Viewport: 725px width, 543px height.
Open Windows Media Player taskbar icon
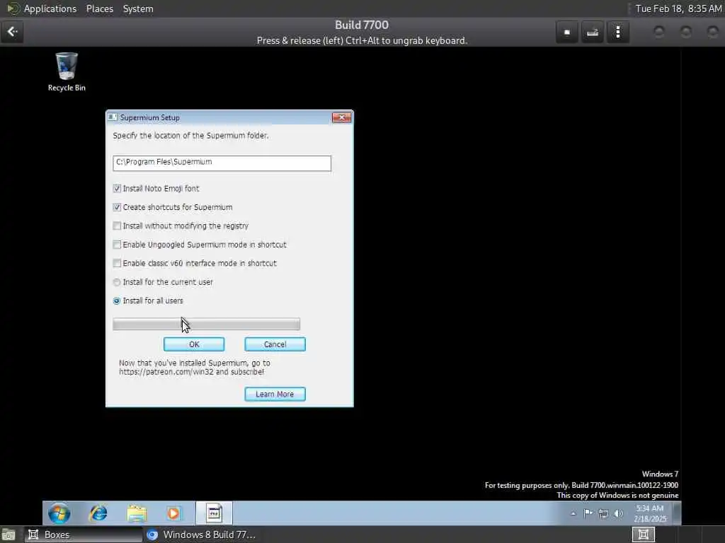pyautogui.click(x=174, y=513)
